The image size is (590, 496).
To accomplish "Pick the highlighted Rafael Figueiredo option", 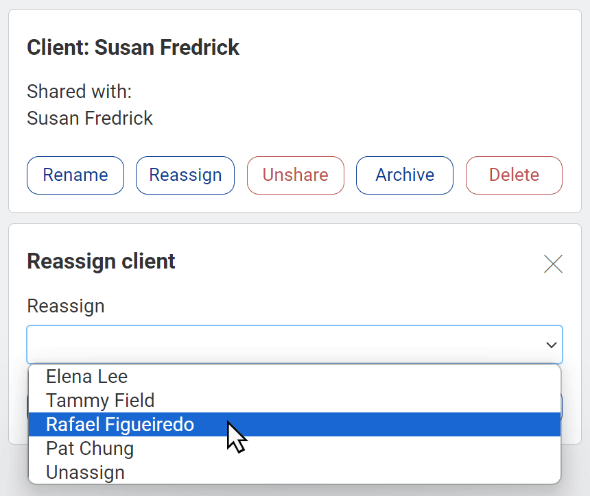I will point(294,425).
